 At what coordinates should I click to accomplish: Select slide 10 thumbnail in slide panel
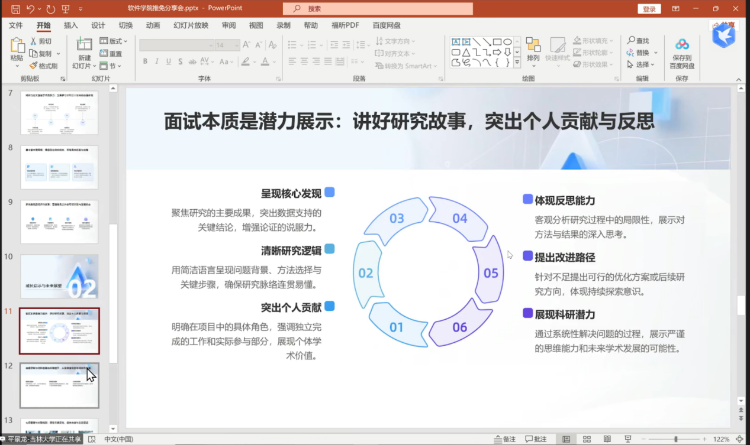pyautogui.click(x=59, y=276)
